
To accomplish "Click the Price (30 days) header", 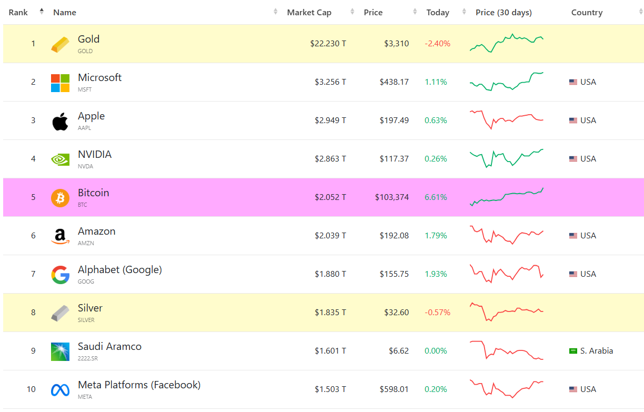I will coord(504,12).
